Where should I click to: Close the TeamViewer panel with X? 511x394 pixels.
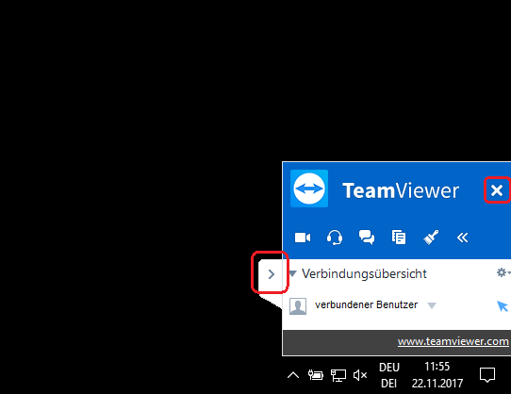[x=497, y=190]
